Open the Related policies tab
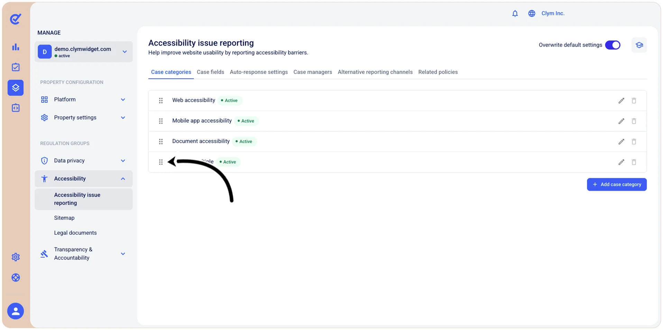663x330 pixels. point(438,72)
